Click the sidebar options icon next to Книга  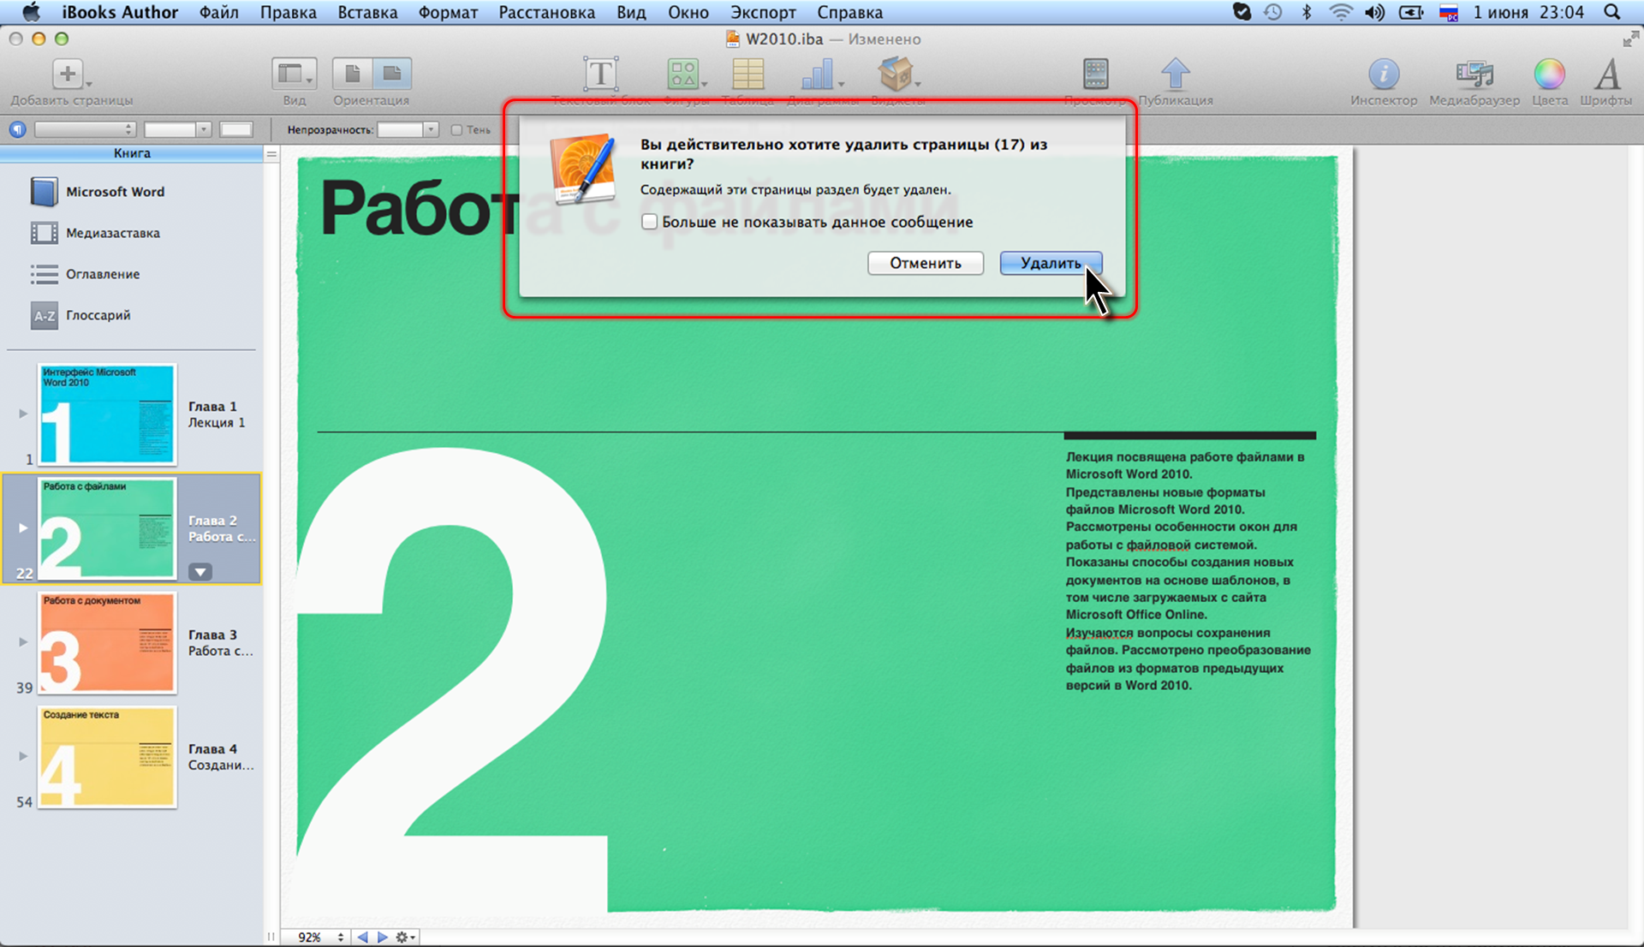(271, 154)
